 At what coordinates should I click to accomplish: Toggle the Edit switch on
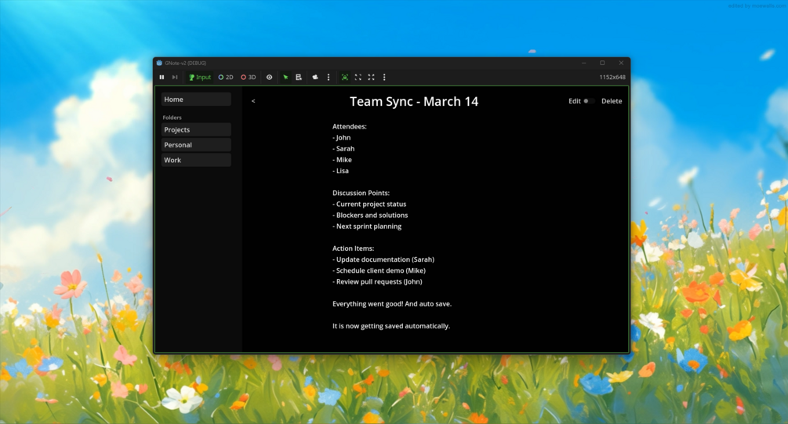589,101
